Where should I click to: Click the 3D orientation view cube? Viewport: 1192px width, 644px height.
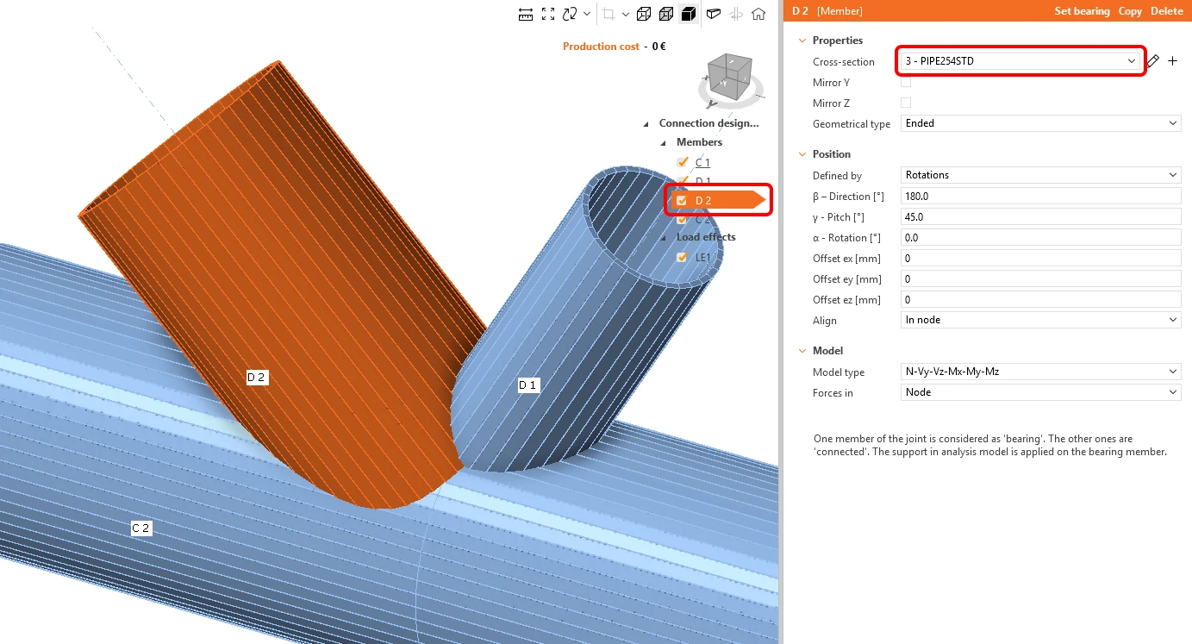pyautogui.click(x=729, y=74)
